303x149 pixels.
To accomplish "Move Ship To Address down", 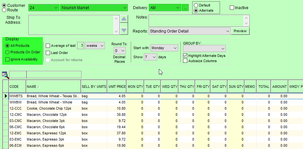I will 124,31.
